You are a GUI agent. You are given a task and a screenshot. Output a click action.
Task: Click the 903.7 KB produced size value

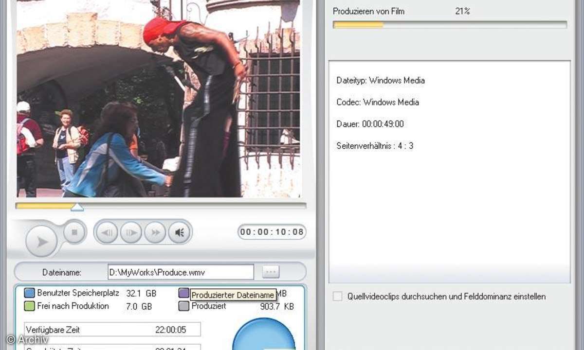pos(277,306)
